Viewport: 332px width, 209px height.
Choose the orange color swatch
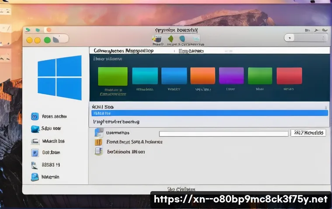[203, 76]
